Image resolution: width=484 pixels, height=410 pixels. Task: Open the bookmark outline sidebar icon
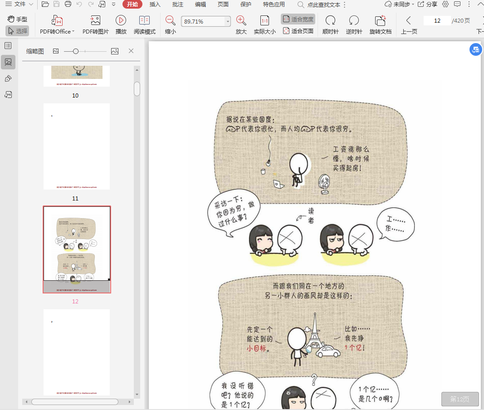click(x=8, y=46)
